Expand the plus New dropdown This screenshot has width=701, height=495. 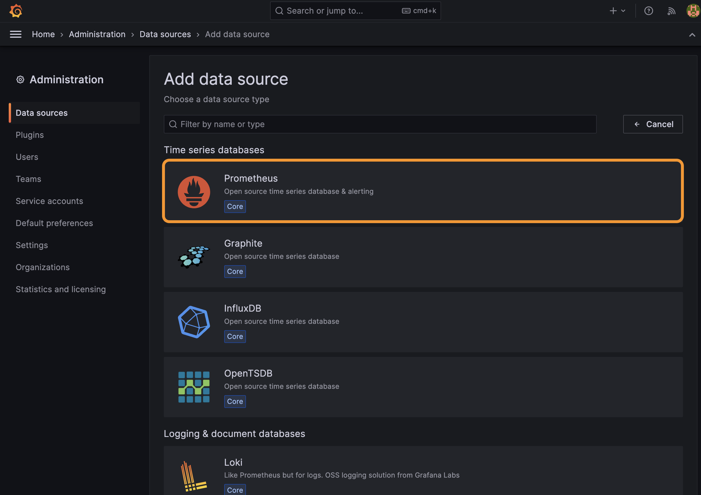(617, 11)
